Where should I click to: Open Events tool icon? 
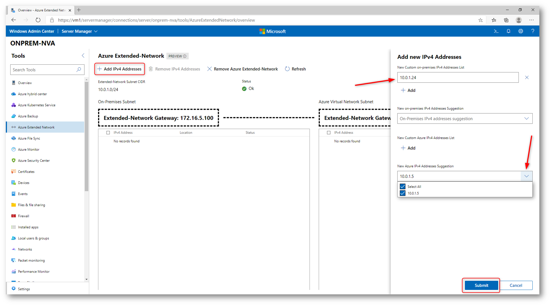pos(13,193)
